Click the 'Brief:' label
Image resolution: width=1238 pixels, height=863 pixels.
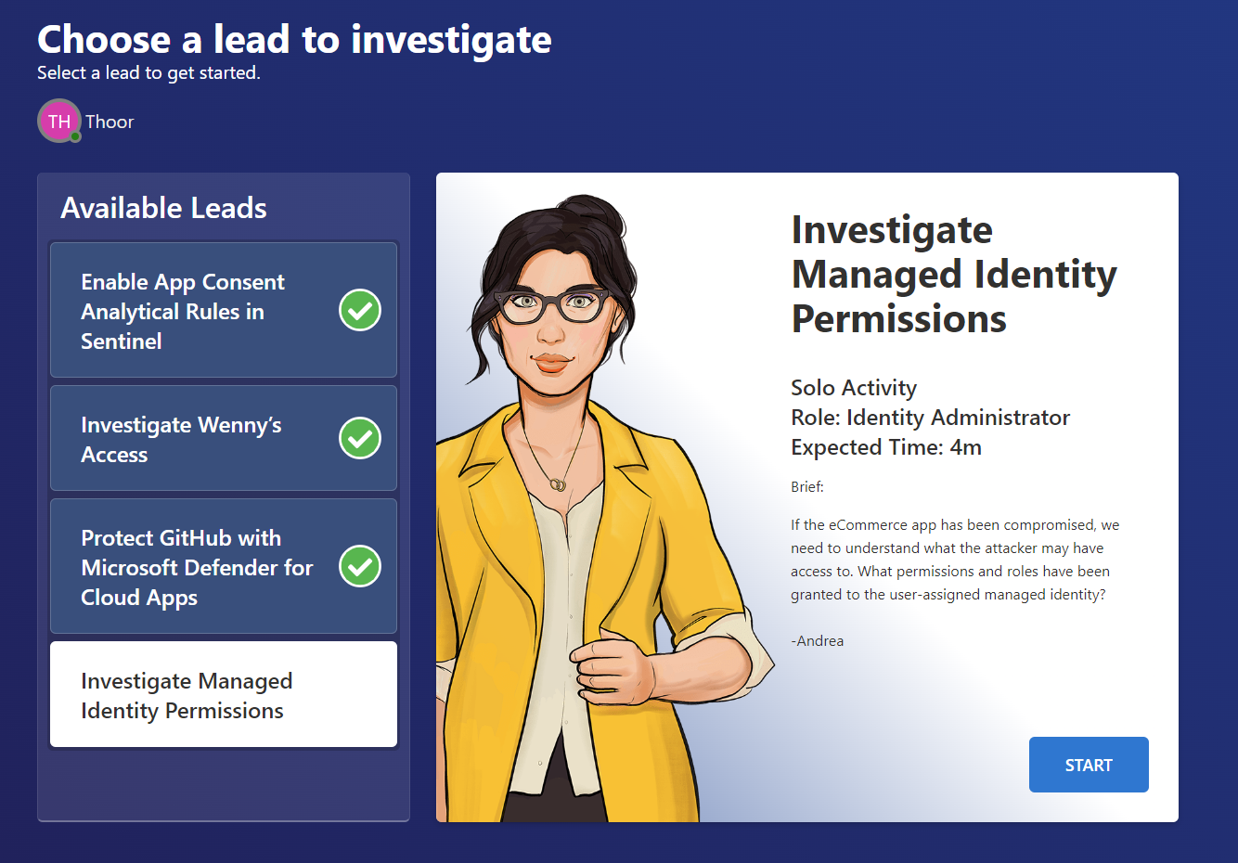click(x=807, y=486)
